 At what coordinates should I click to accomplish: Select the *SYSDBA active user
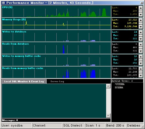pos(120,84)
